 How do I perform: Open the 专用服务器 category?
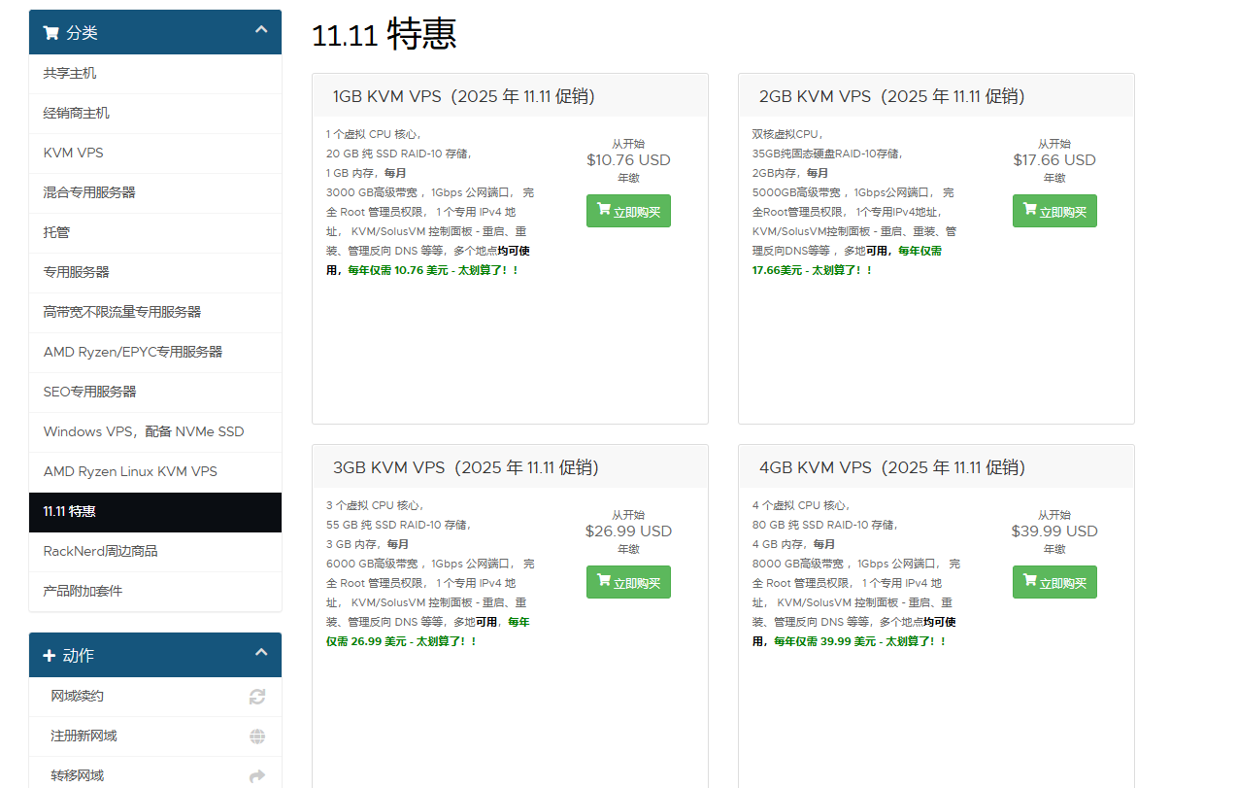79,272
